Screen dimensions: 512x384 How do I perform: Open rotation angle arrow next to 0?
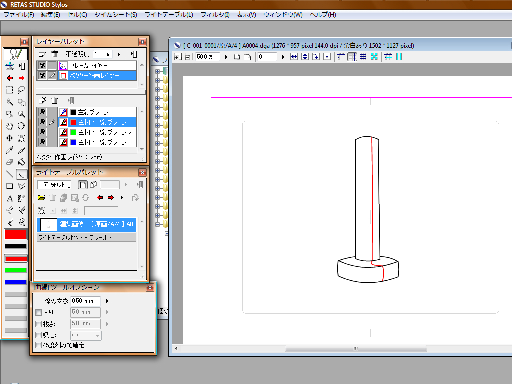(283, 57)
